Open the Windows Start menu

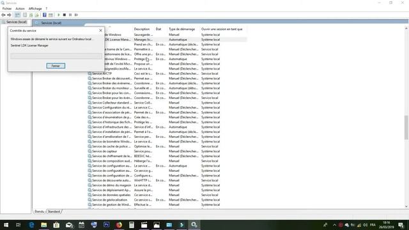pos(6,225)
